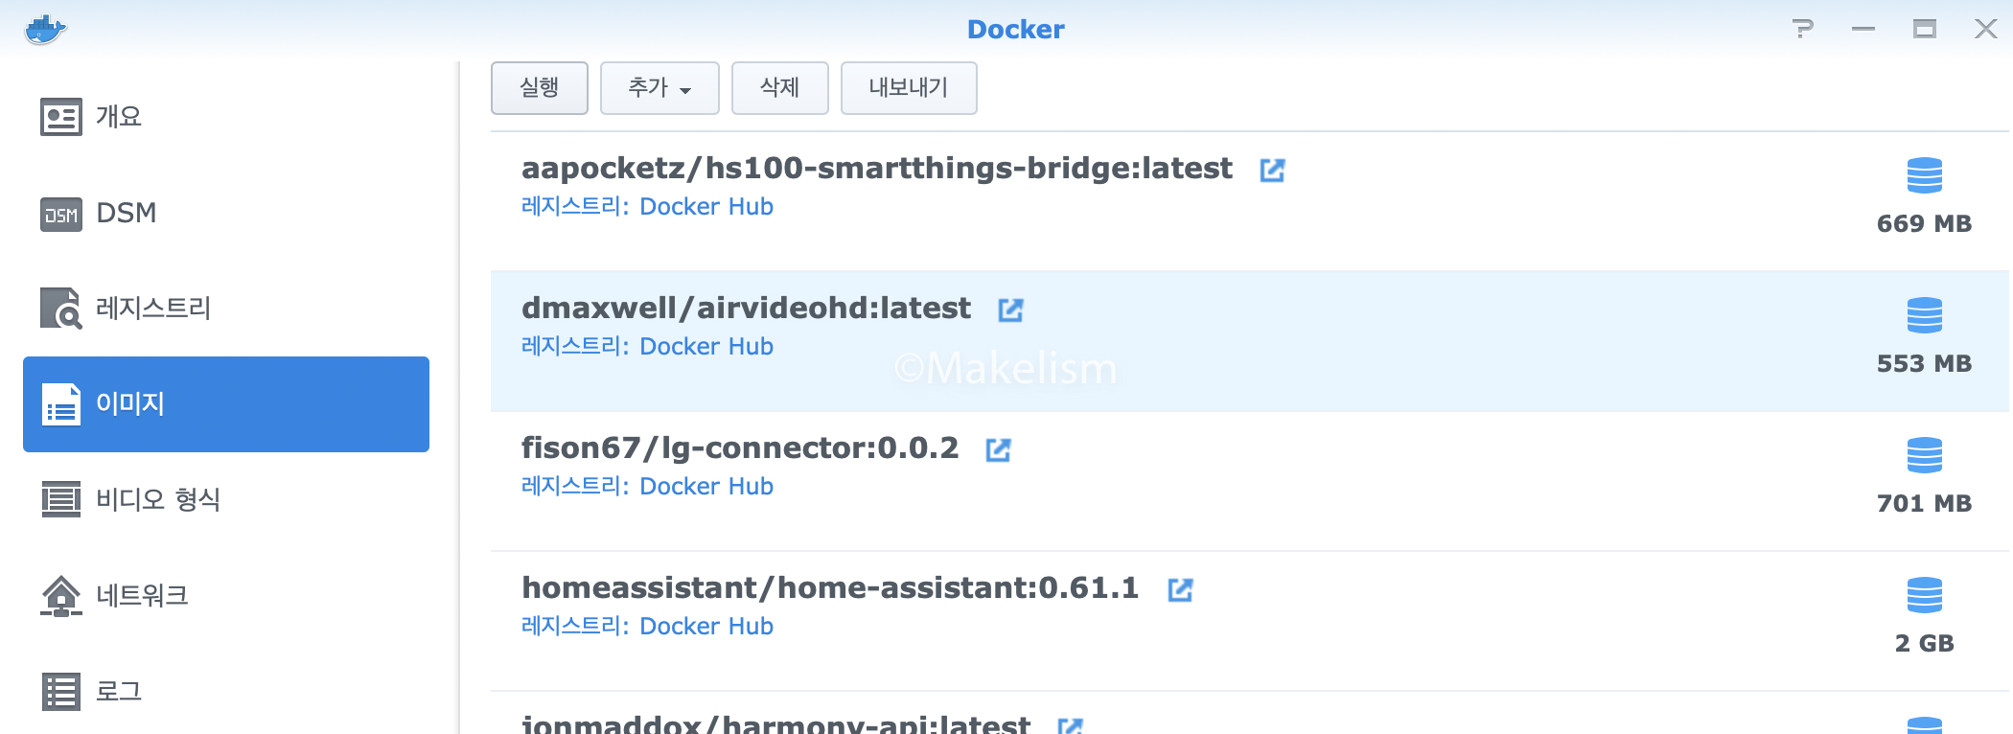
Task: Click database size icon above 701 MB
Action: pos(1924,455)
